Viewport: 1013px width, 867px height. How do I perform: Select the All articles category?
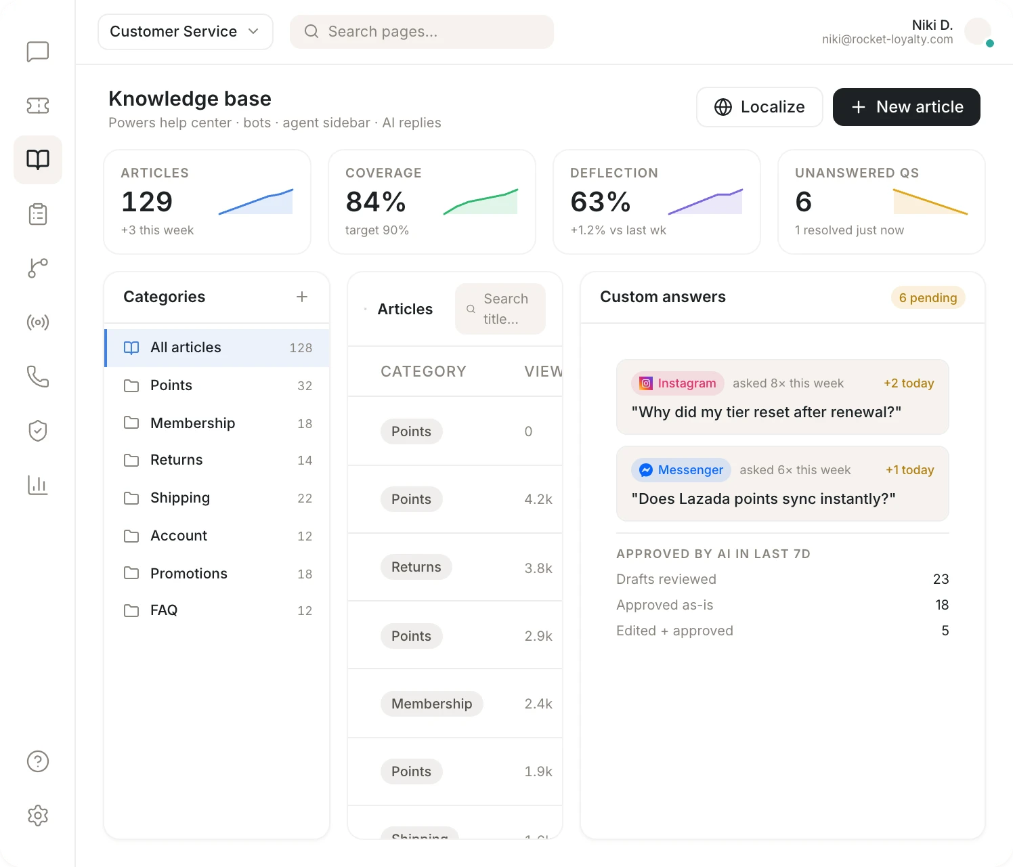coord(217,347)
